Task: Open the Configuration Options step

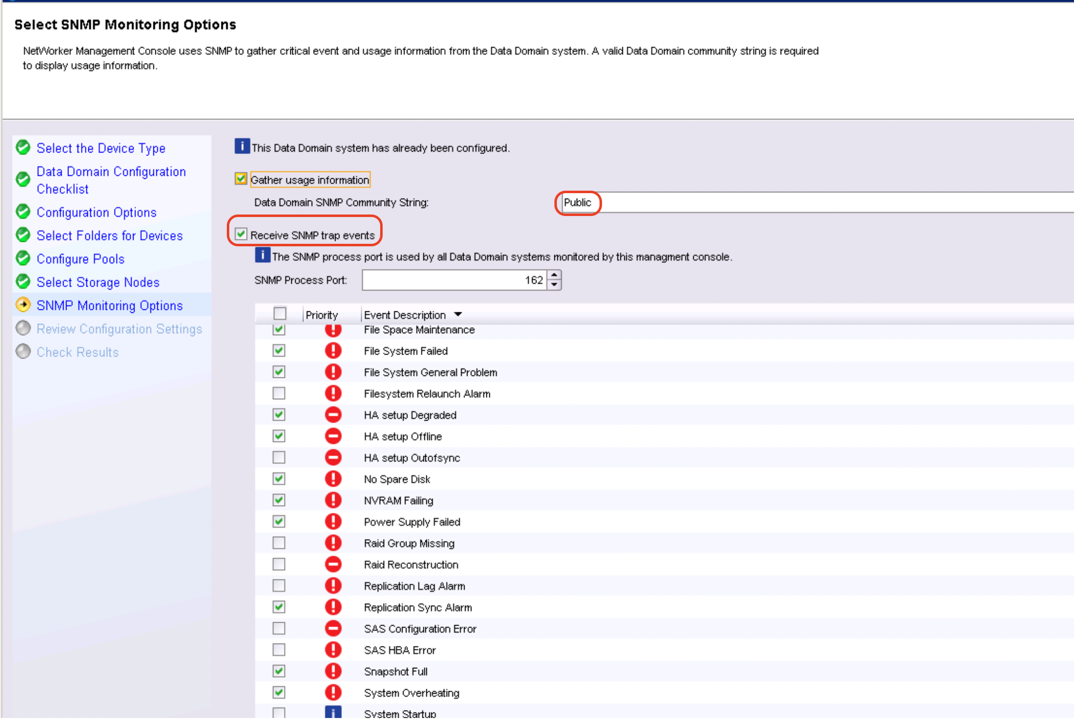Action: [x=97, y=212]
